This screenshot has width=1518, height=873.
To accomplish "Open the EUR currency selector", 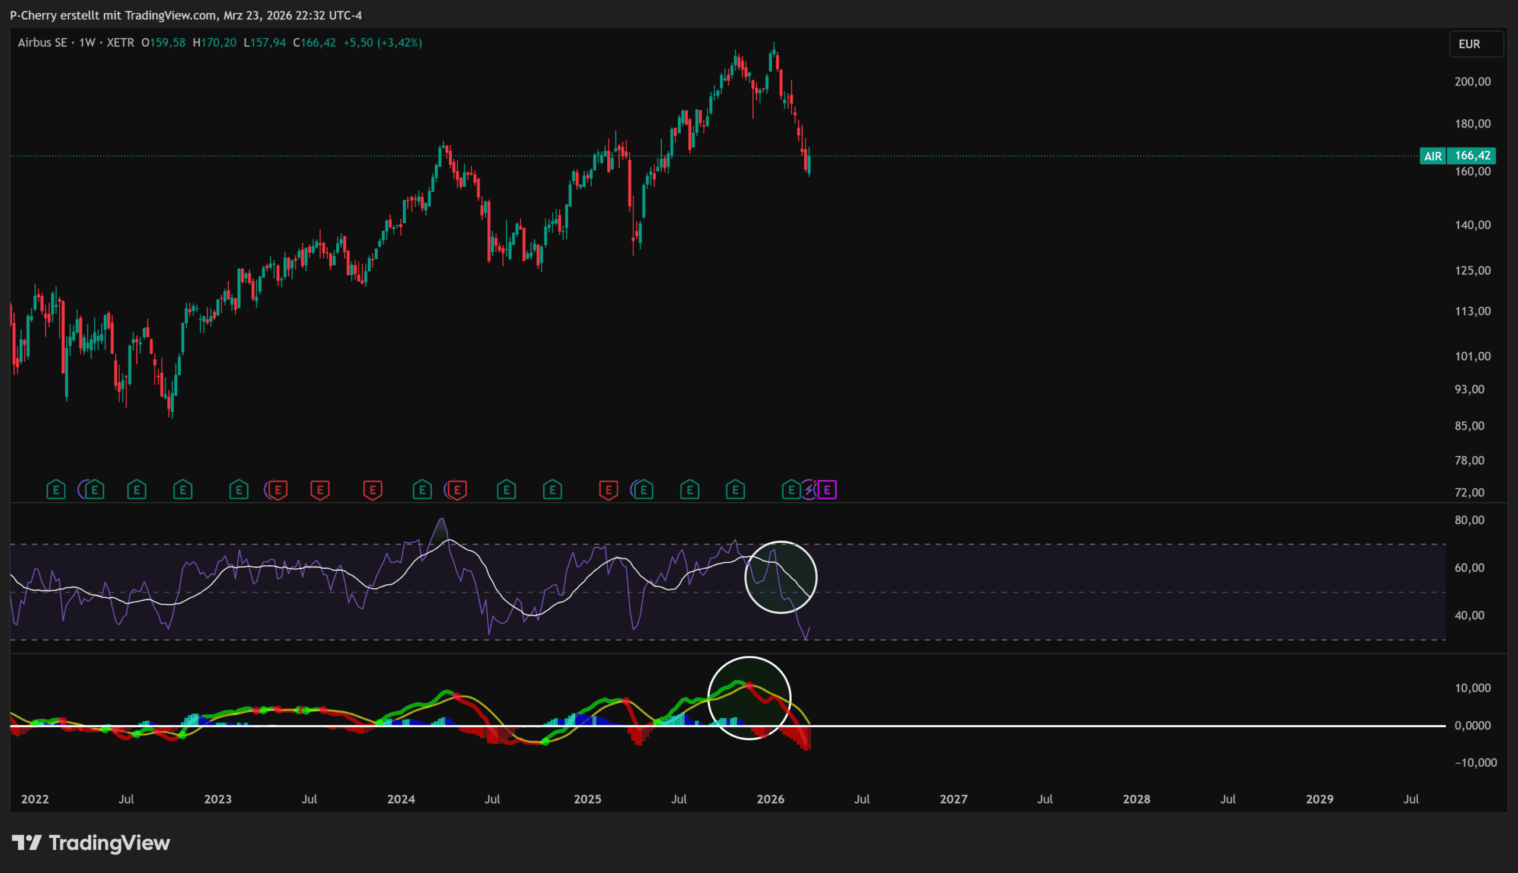I will click(1475, 44).
